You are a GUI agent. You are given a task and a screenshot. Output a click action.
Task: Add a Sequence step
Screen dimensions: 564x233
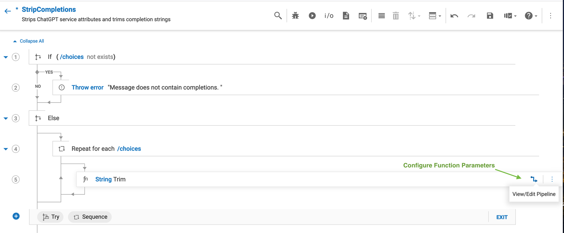pyautogui.click(x=90, y=217)
